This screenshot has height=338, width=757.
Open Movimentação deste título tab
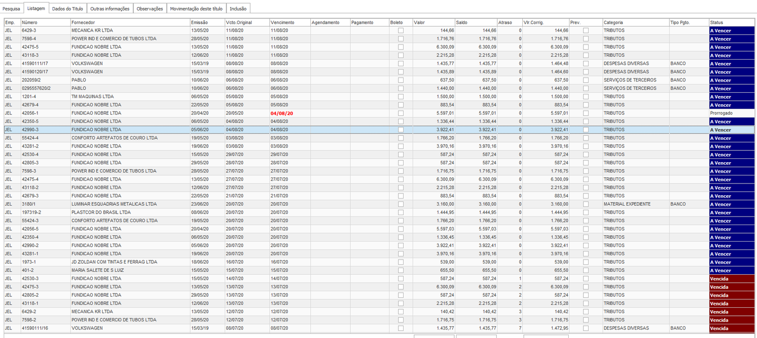(196, 9)
